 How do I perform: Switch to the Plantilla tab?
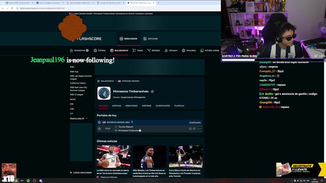[x=179, y=106]
